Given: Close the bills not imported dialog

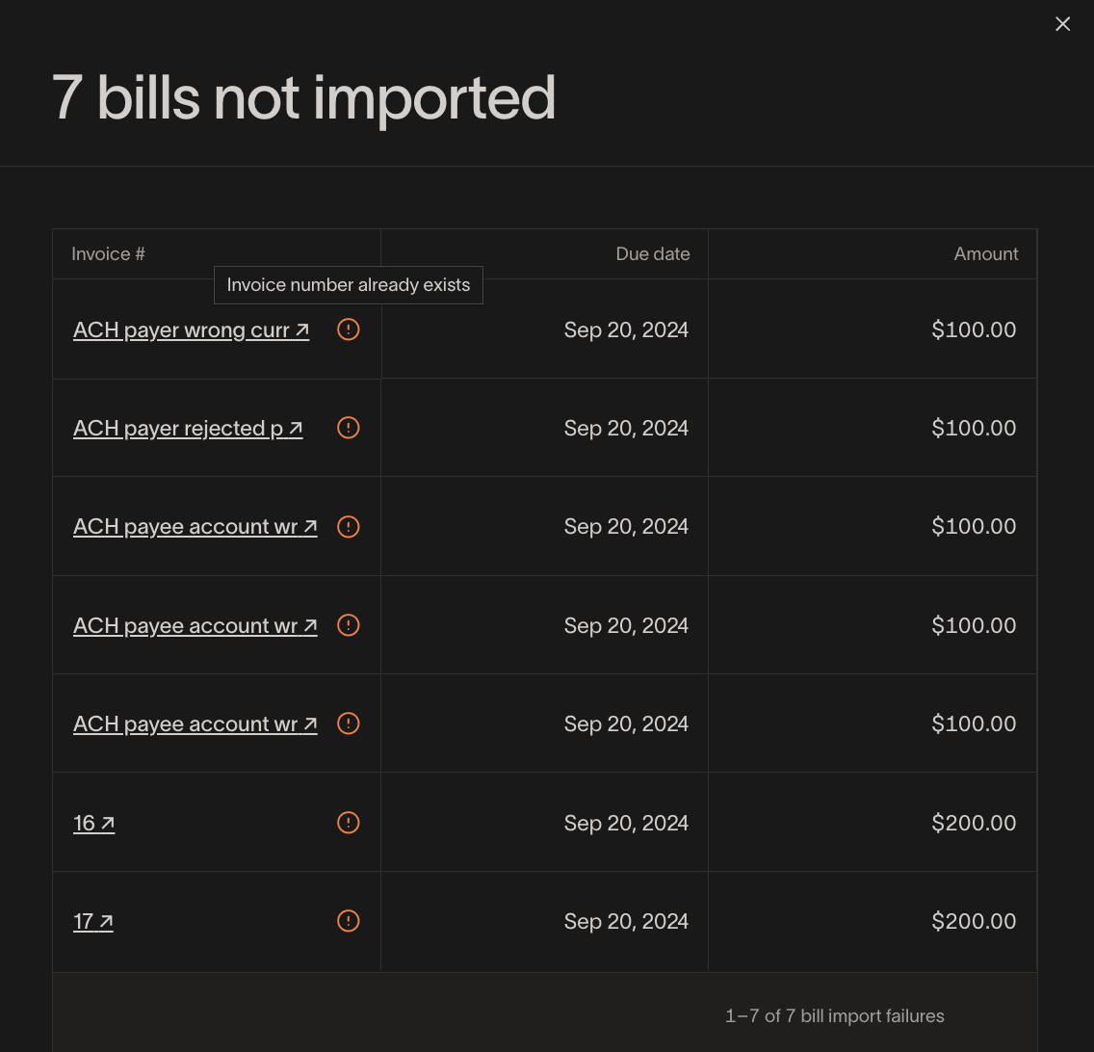Looking at the screenshot, I should [x=1062, y=24].
